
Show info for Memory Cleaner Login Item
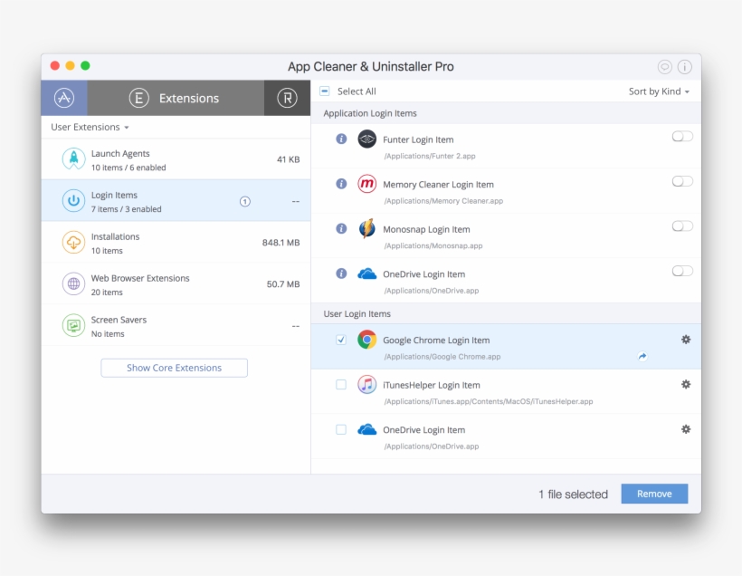coord(341,184)
